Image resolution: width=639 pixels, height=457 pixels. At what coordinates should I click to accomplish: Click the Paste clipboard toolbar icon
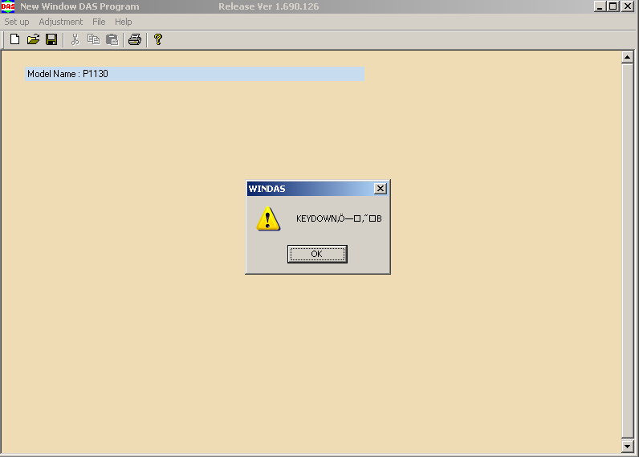[x=112, y=39]
